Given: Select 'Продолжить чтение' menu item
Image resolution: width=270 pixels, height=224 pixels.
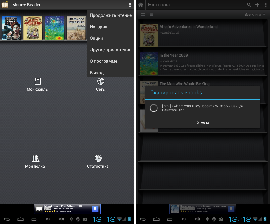Looking at the screenshot, I should (111, 15).
